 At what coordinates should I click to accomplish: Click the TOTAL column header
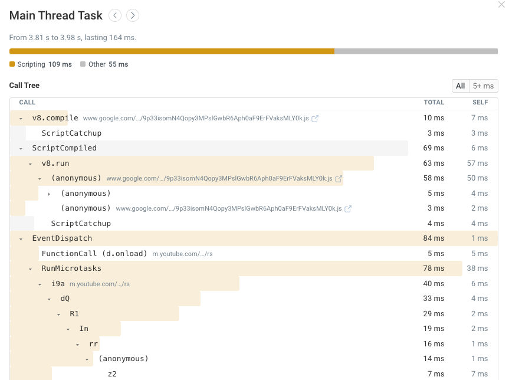(x=434, y=102)
